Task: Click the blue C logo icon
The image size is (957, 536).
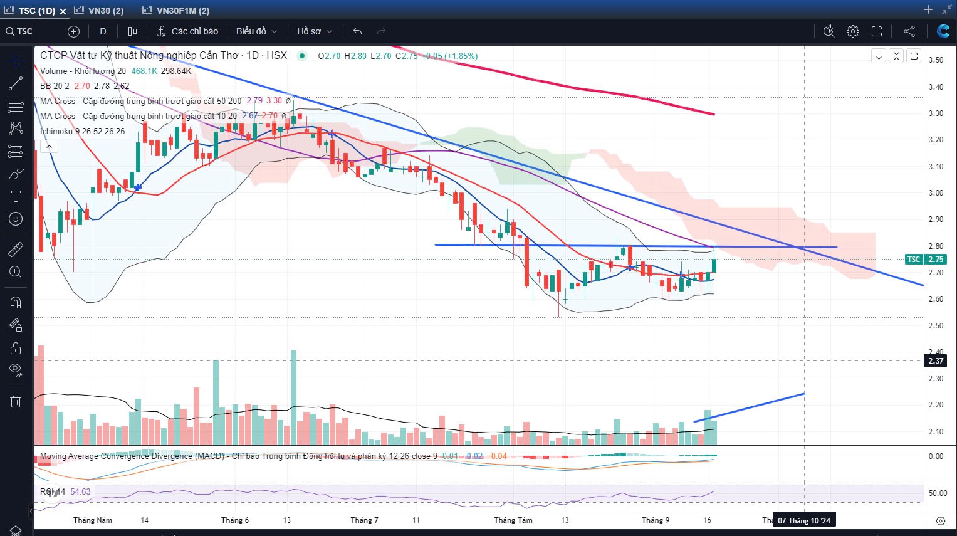Action: (943, 31)
